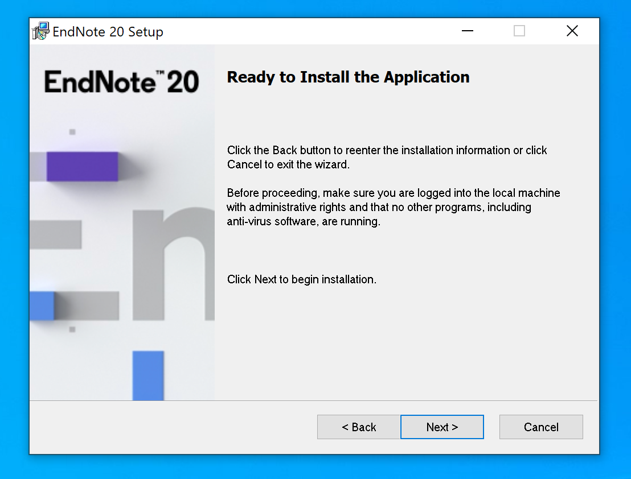Click the purple rectangle in sidebar graphic

coord(82,166)
